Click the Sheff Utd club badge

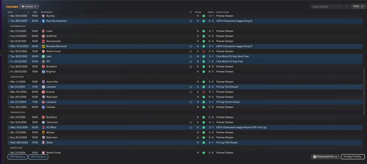(x=43, y=36)
